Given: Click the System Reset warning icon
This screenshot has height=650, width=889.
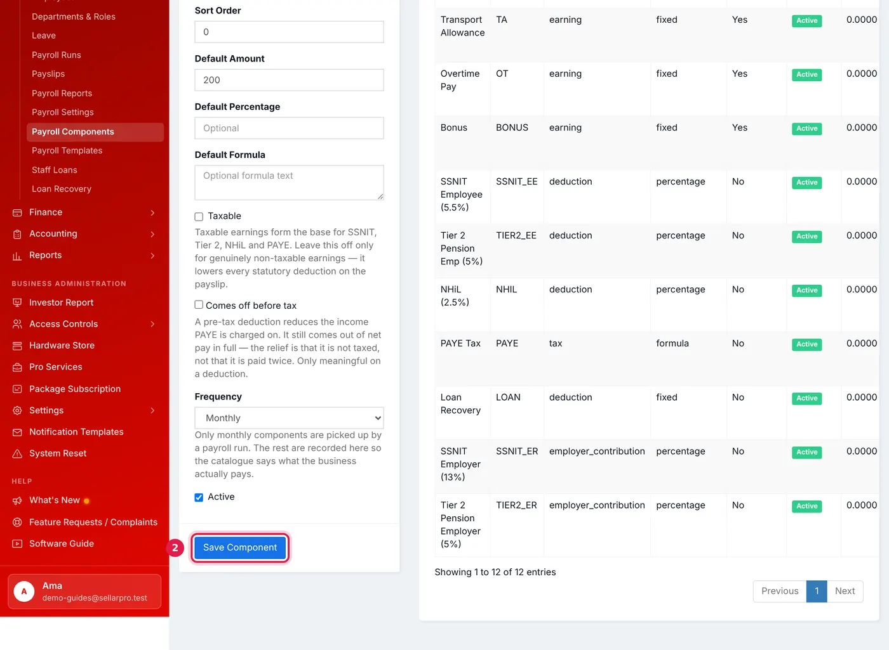Looking at the screenshot, I should click(x=17, y=453).
